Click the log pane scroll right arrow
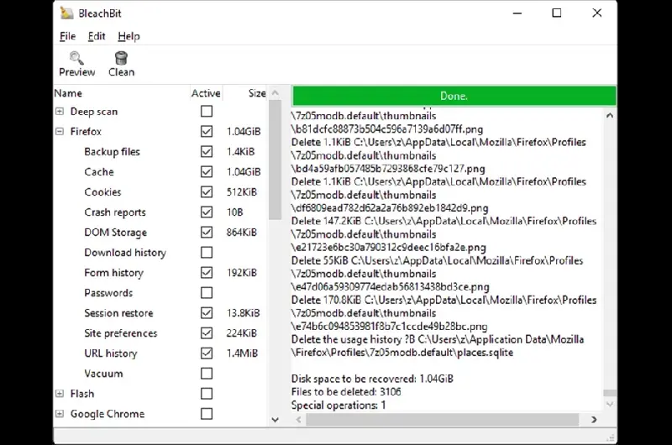Screen dimensions: 672x445 point(594,420)
